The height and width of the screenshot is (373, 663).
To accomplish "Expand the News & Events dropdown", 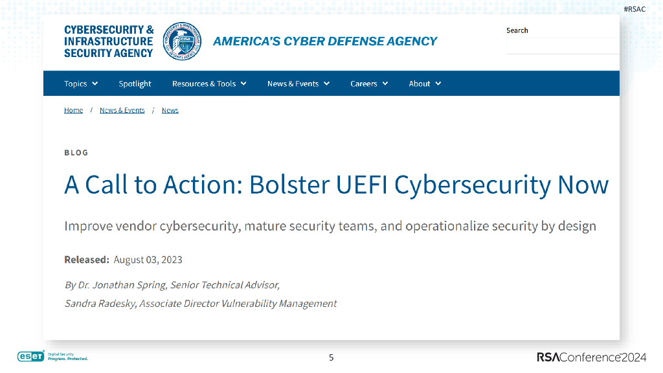I will coord(298,84).
